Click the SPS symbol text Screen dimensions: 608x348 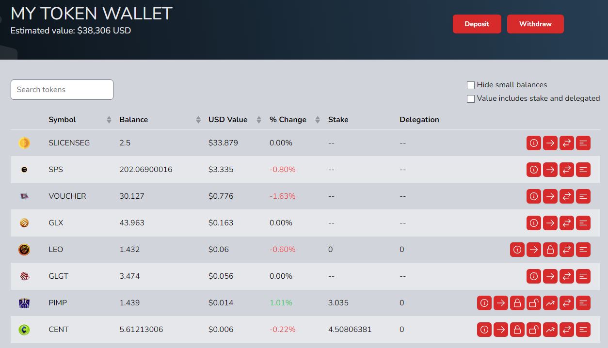point(56,170)
